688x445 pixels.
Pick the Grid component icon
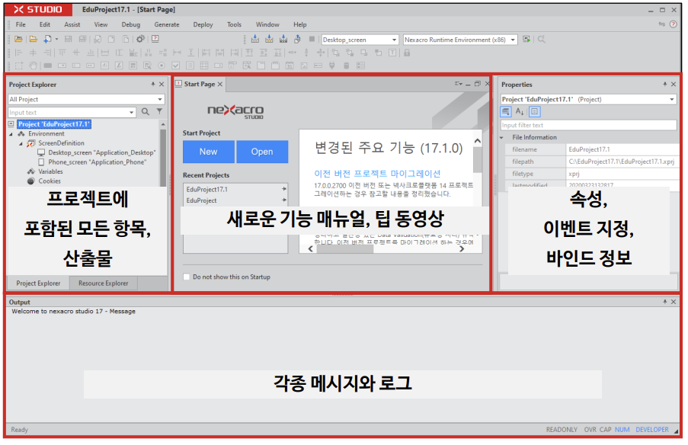pyautogui.click(x=204, y=66)
